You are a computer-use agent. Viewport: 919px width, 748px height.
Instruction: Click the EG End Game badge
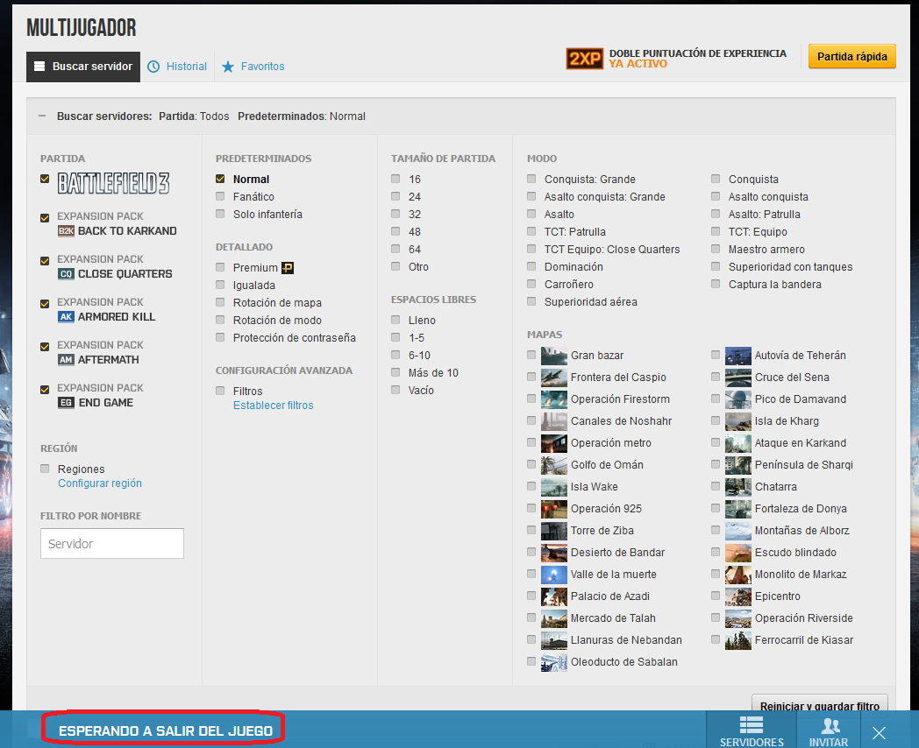click(x=67, y=403)
